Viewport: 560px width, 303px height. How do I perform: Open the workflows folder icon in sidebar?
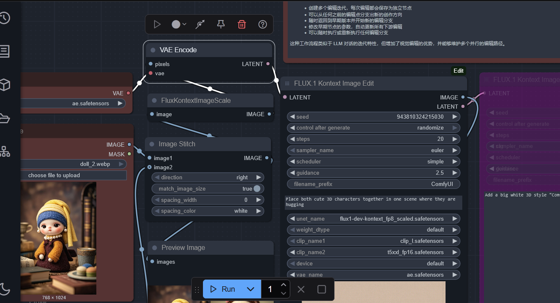[x=4, y=118]
